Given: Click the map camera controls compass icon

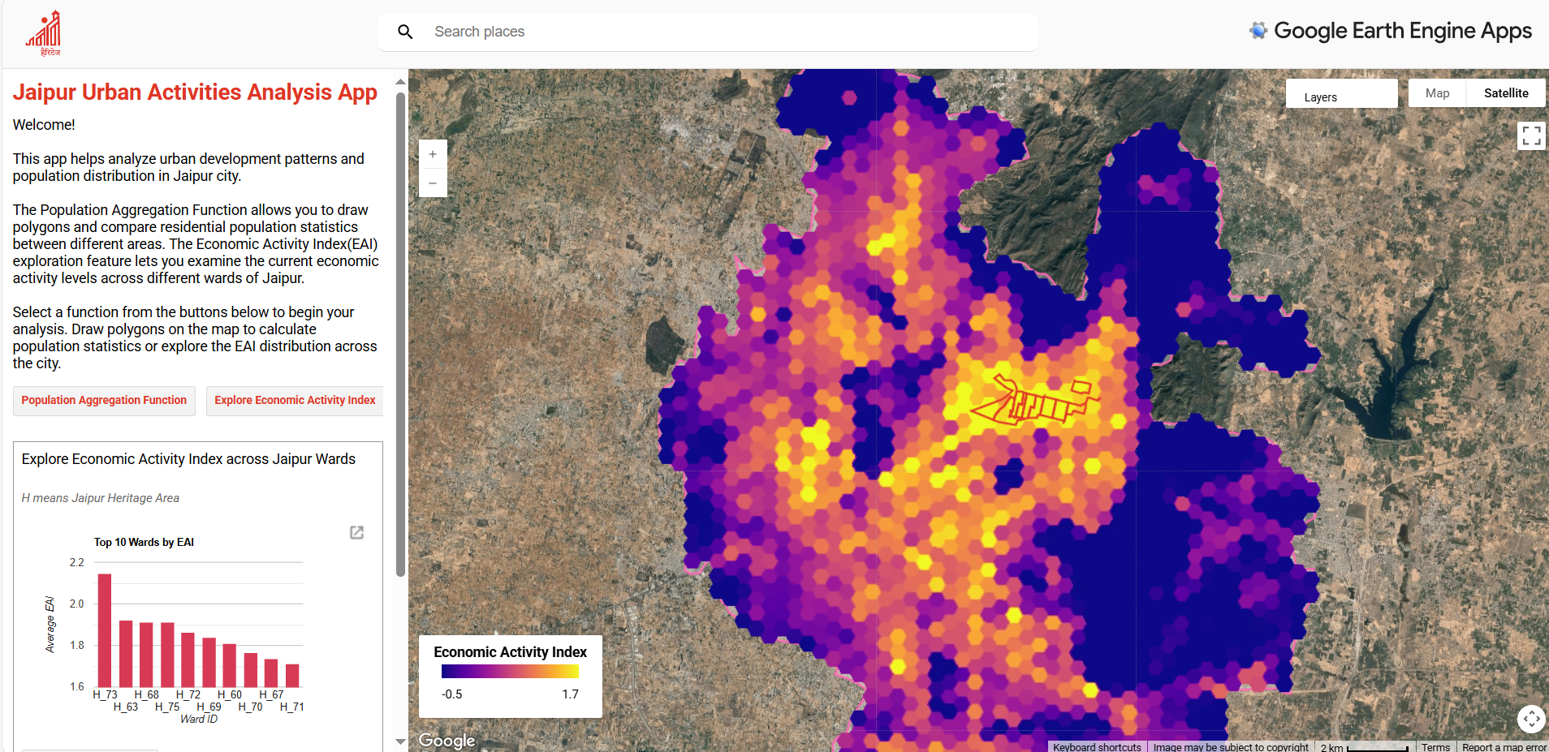Looking at the screenshot, I should 1531,718.
